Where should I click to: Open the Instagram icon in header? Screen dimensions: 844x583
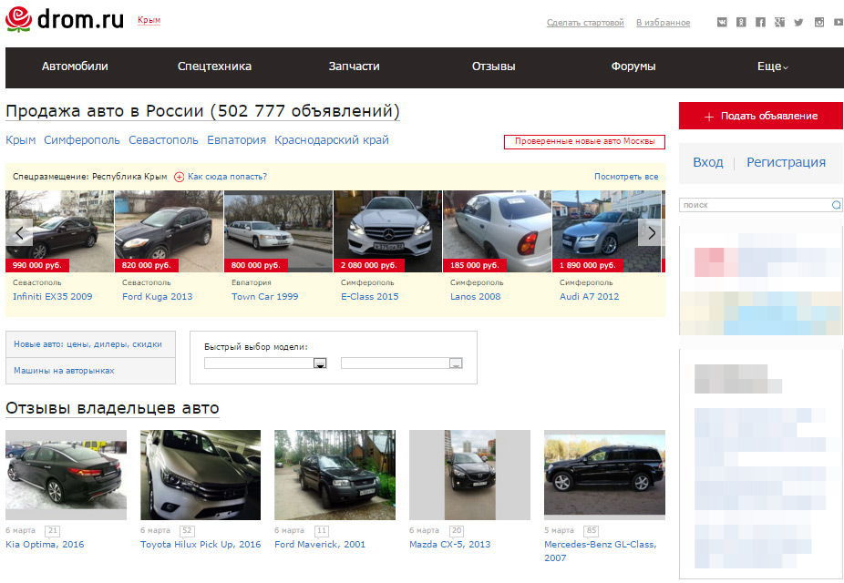819,22
